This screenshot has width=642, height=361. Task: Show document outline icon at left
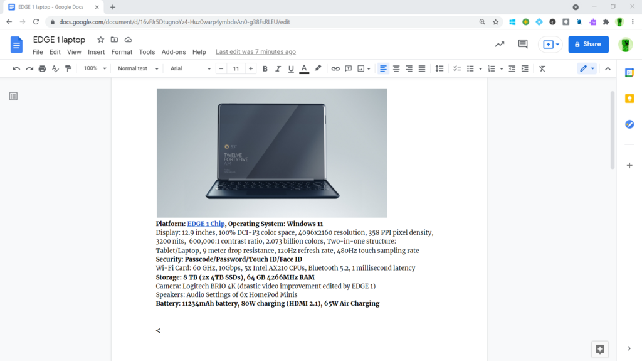(14, 96)
